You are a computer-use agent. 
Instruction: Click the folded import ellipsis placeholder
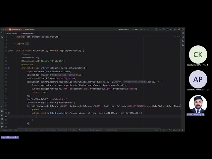27,44
